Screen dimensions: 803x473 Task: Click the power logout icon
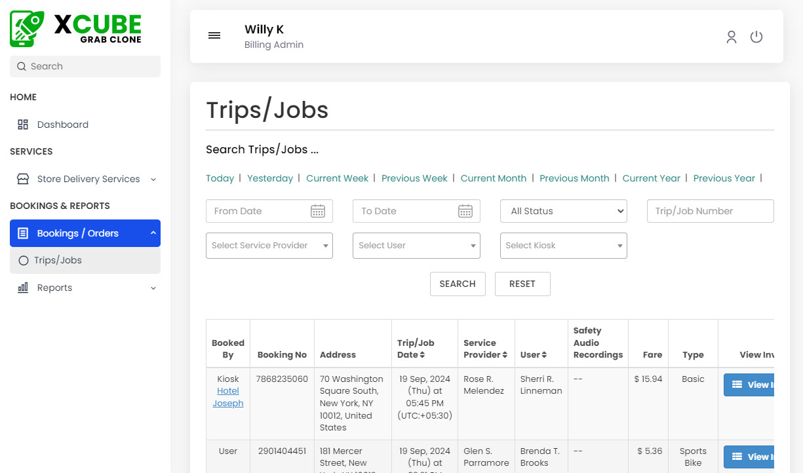[756, 37]
